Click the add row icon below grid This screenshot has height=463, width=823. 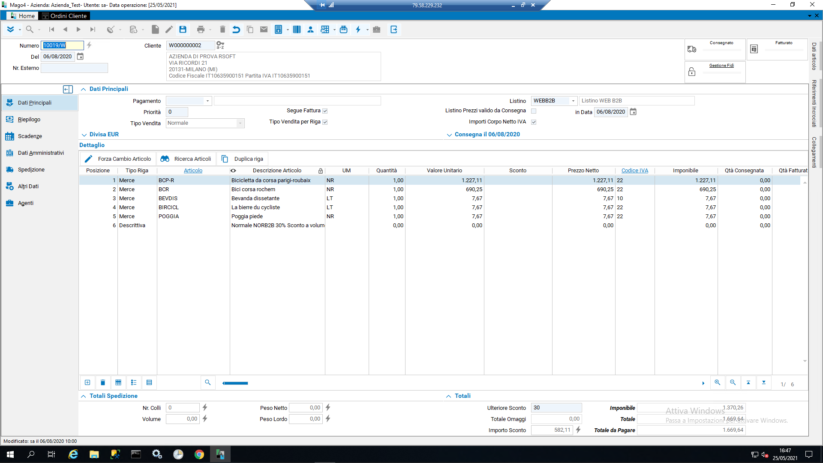[87, 382]
